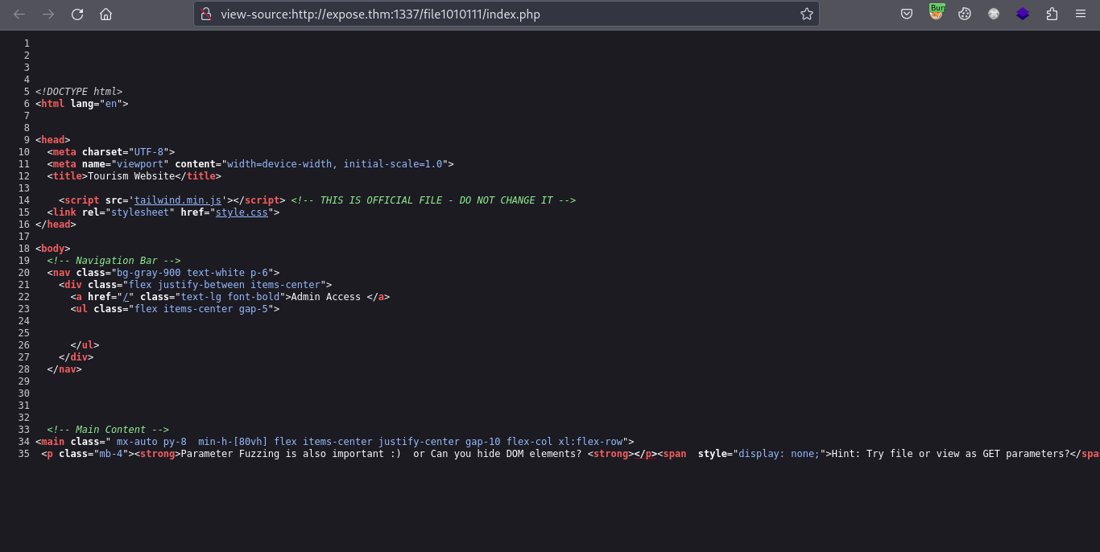1100x552 pixels.
Task: Open the style.css stylesheet link
Action: coord(242,212)
